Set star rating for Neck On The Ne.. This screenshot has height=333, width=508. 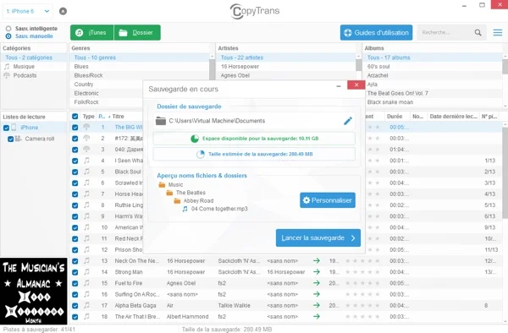[x=362, y=261]
